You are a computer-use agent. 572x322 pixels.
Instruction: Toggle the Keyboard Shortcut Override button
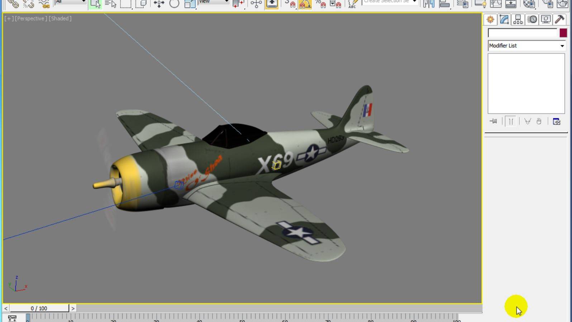[272, 4]
